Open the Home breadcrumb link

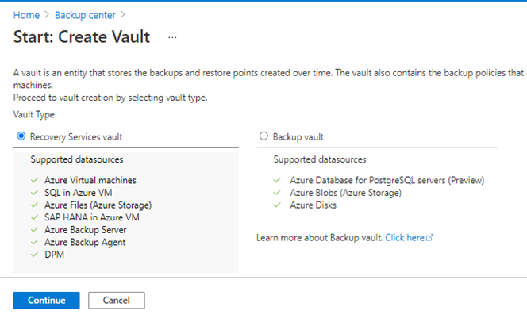(x=26, y=15)
